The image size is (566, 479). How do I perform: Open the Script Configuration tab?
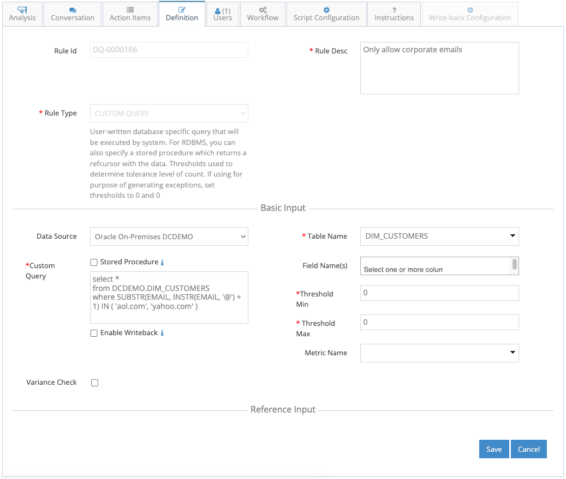point(326,14)
